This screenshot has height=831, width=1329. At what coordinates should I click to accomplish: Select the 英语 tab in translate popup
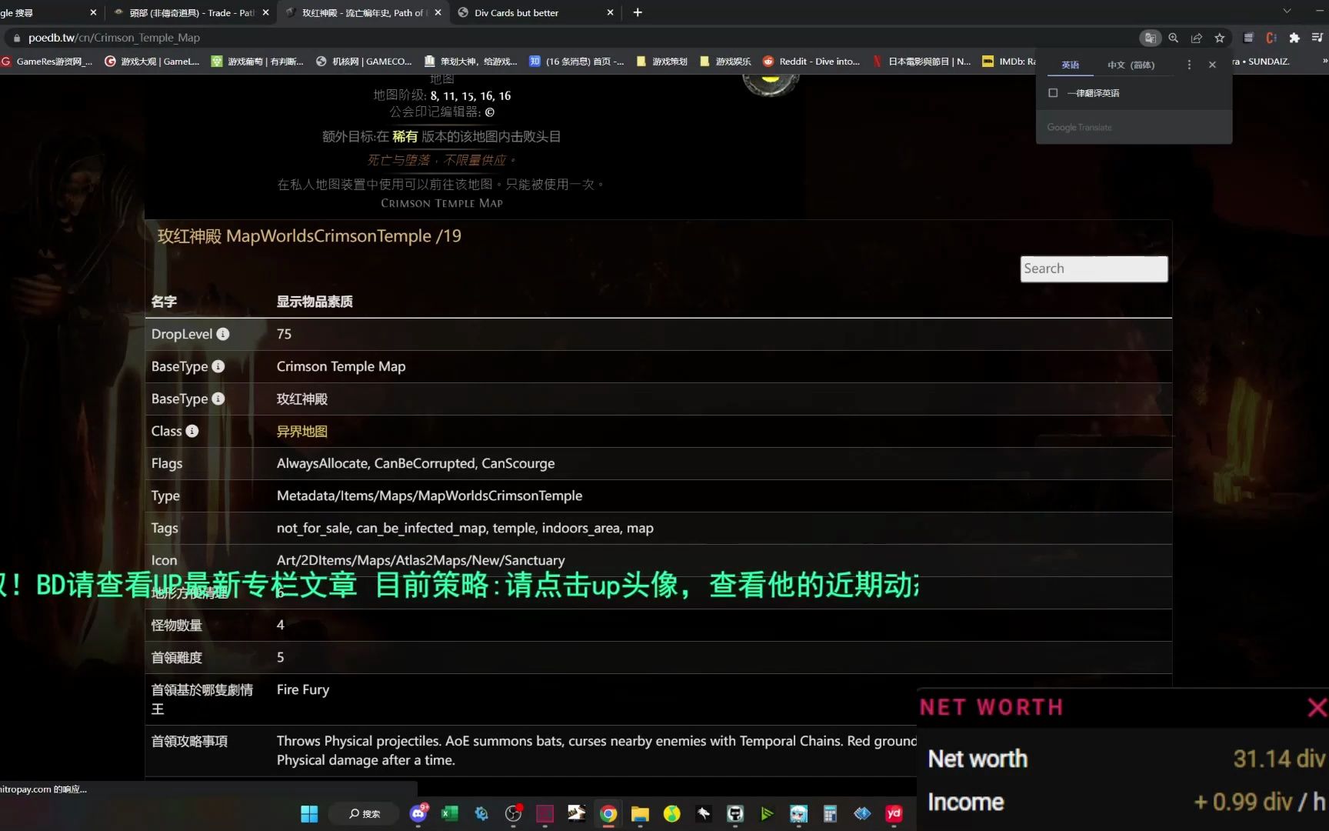[1070, 65]
